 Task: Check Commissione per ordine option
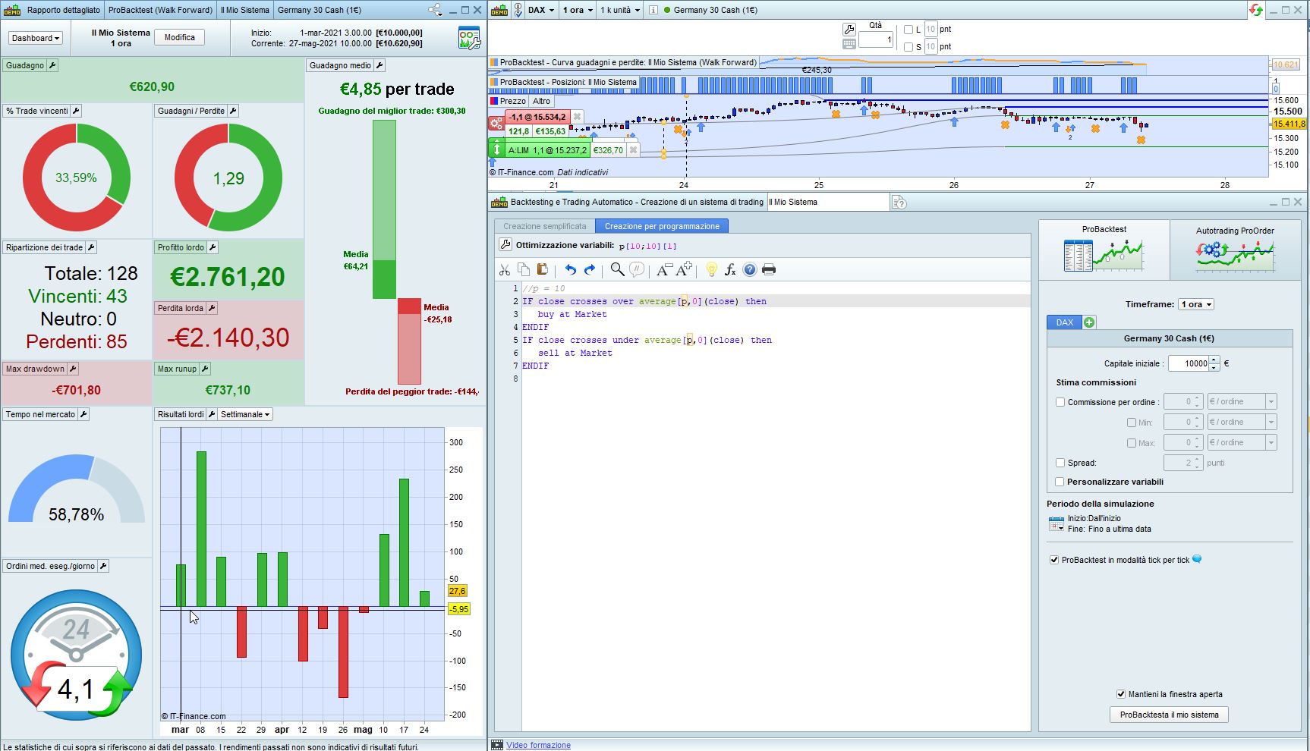click(1060, 402)
